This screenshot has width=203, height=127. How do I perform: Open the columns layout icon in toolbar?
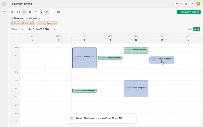30,12
